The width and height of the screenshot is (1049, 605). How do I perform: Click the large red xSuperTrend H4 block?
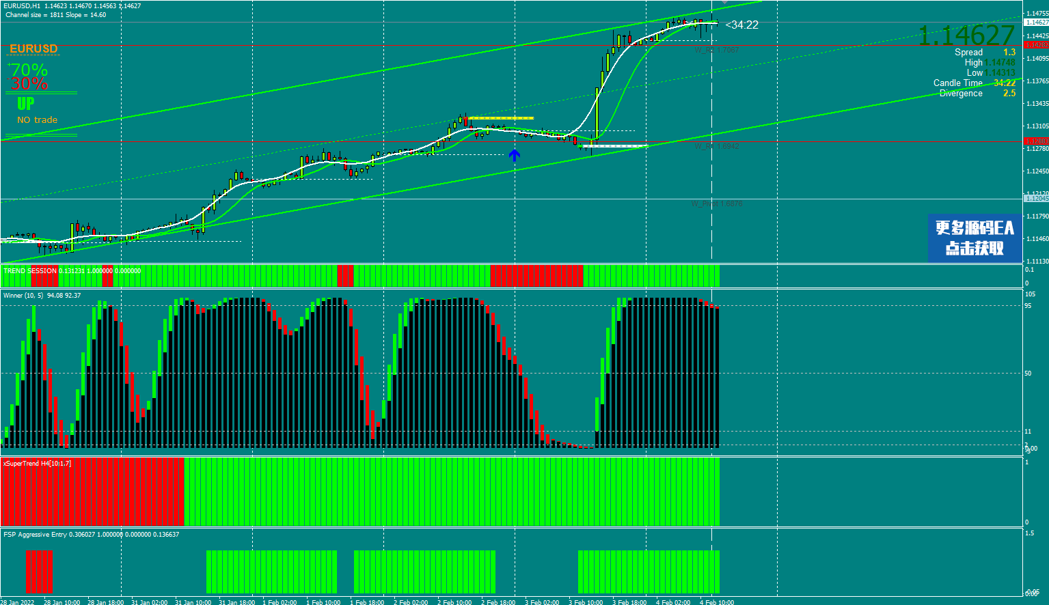92,492
